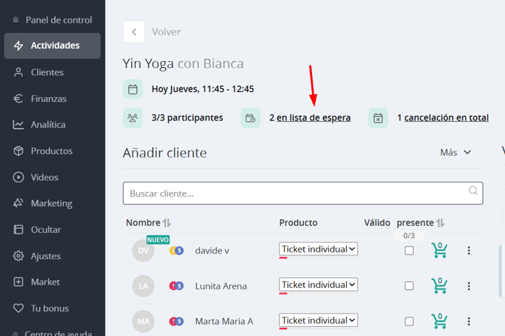The width and height of the screenshot is (505, 336).
Task: Open more options for davide v
Action: [469, 250]
